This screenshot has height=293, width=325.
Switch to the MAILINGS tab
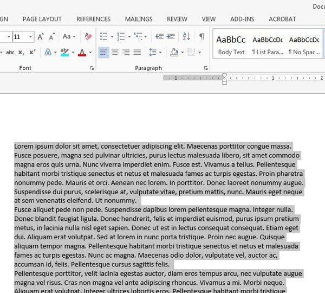[139, 19]
